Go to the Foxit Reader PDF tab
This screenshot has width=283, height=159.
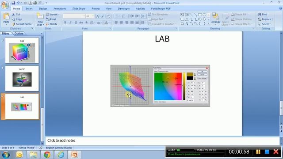161,8
